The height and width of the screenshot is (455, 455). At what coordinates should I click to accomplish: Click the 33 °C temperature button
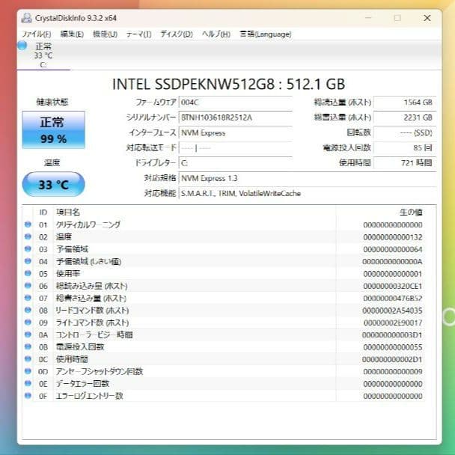tap(53, 184)
